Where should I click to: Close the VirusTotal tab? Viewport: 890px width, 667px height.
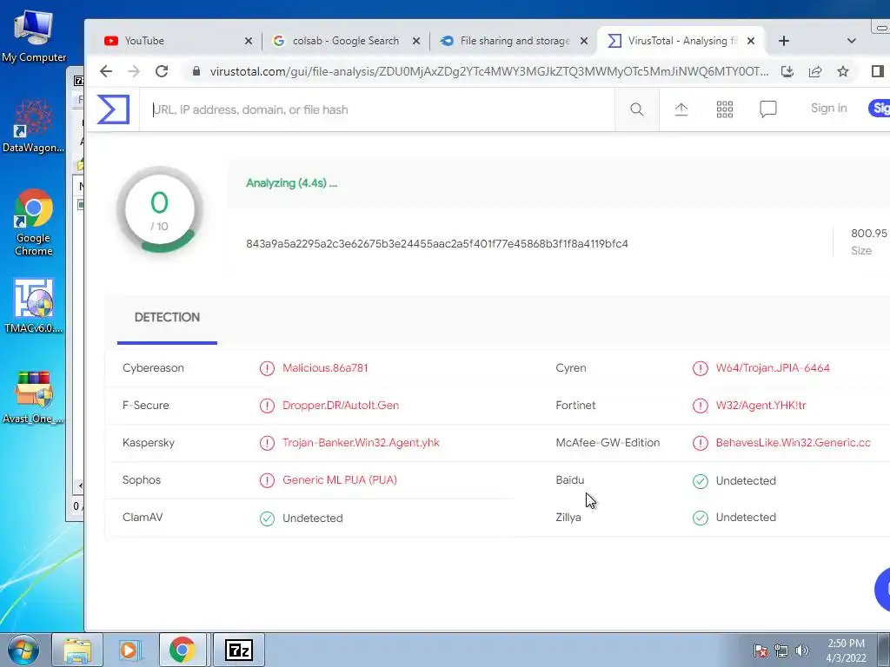(751, 41)
